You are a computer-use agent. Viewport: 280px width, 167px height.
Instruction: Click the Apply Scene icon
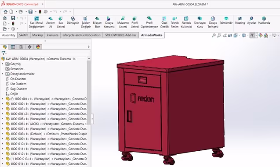coord(266,36)
